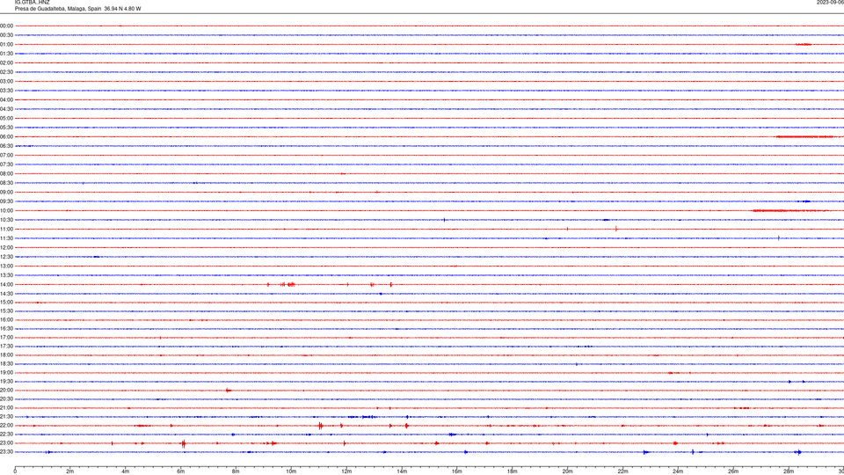Click the 10:30 time label
The height and width of the screenshot is (475, 844).
(x=6, y=220)
